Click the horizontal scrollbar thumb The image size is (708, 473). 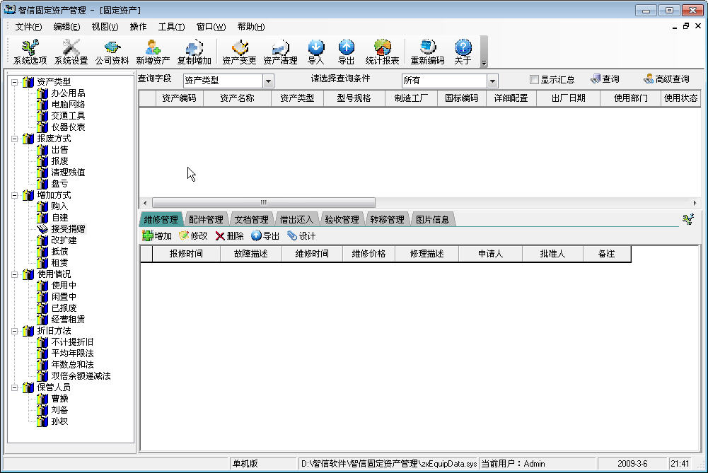point(263,202)
